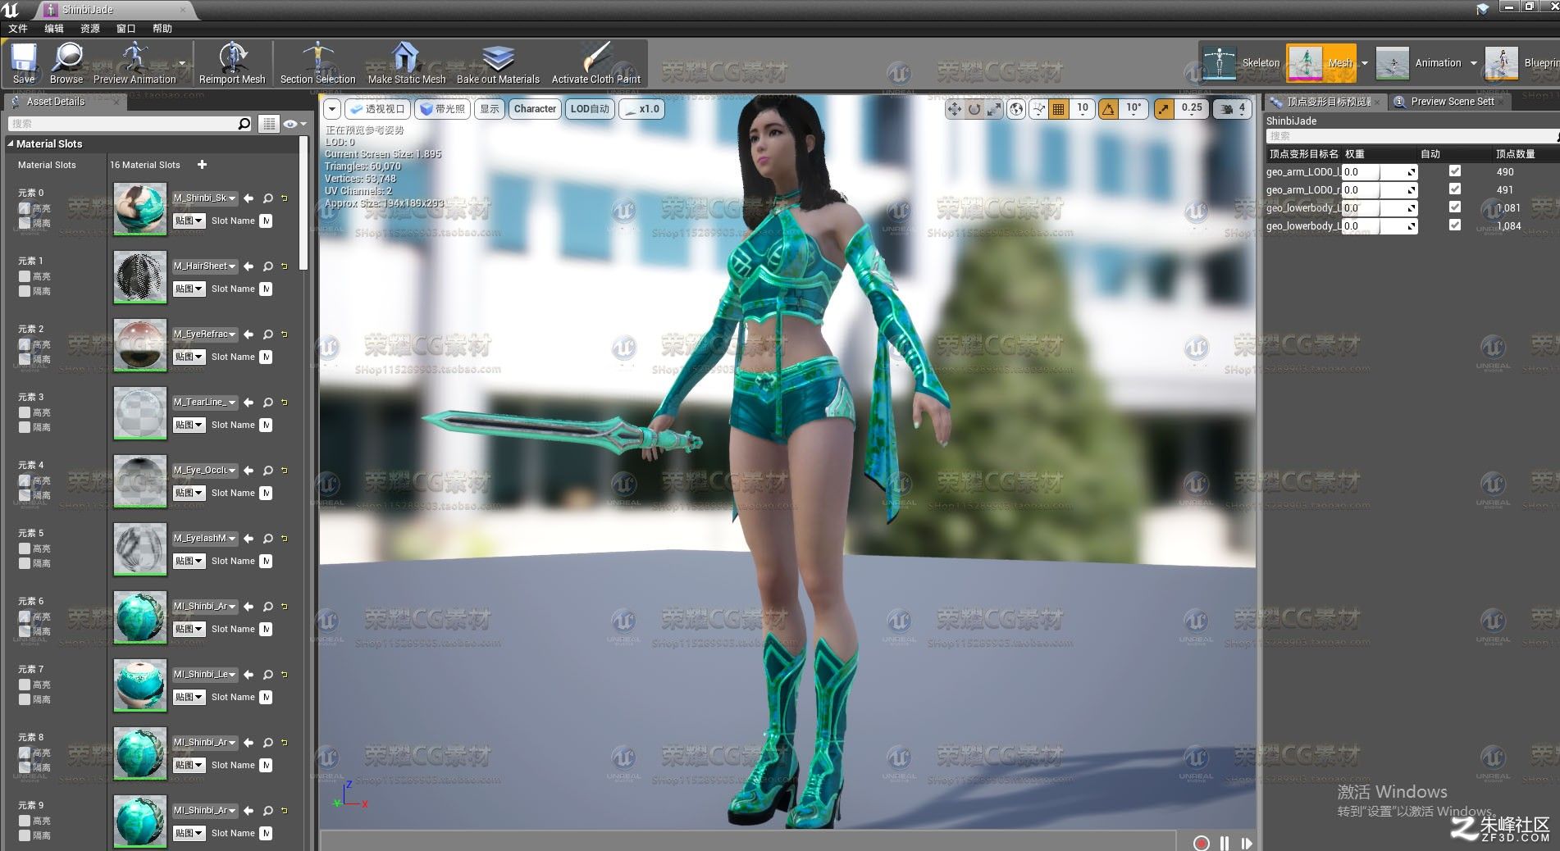Open the 资源 menu
Screen dimensions: 1560x851
click(x=90, y=28)
